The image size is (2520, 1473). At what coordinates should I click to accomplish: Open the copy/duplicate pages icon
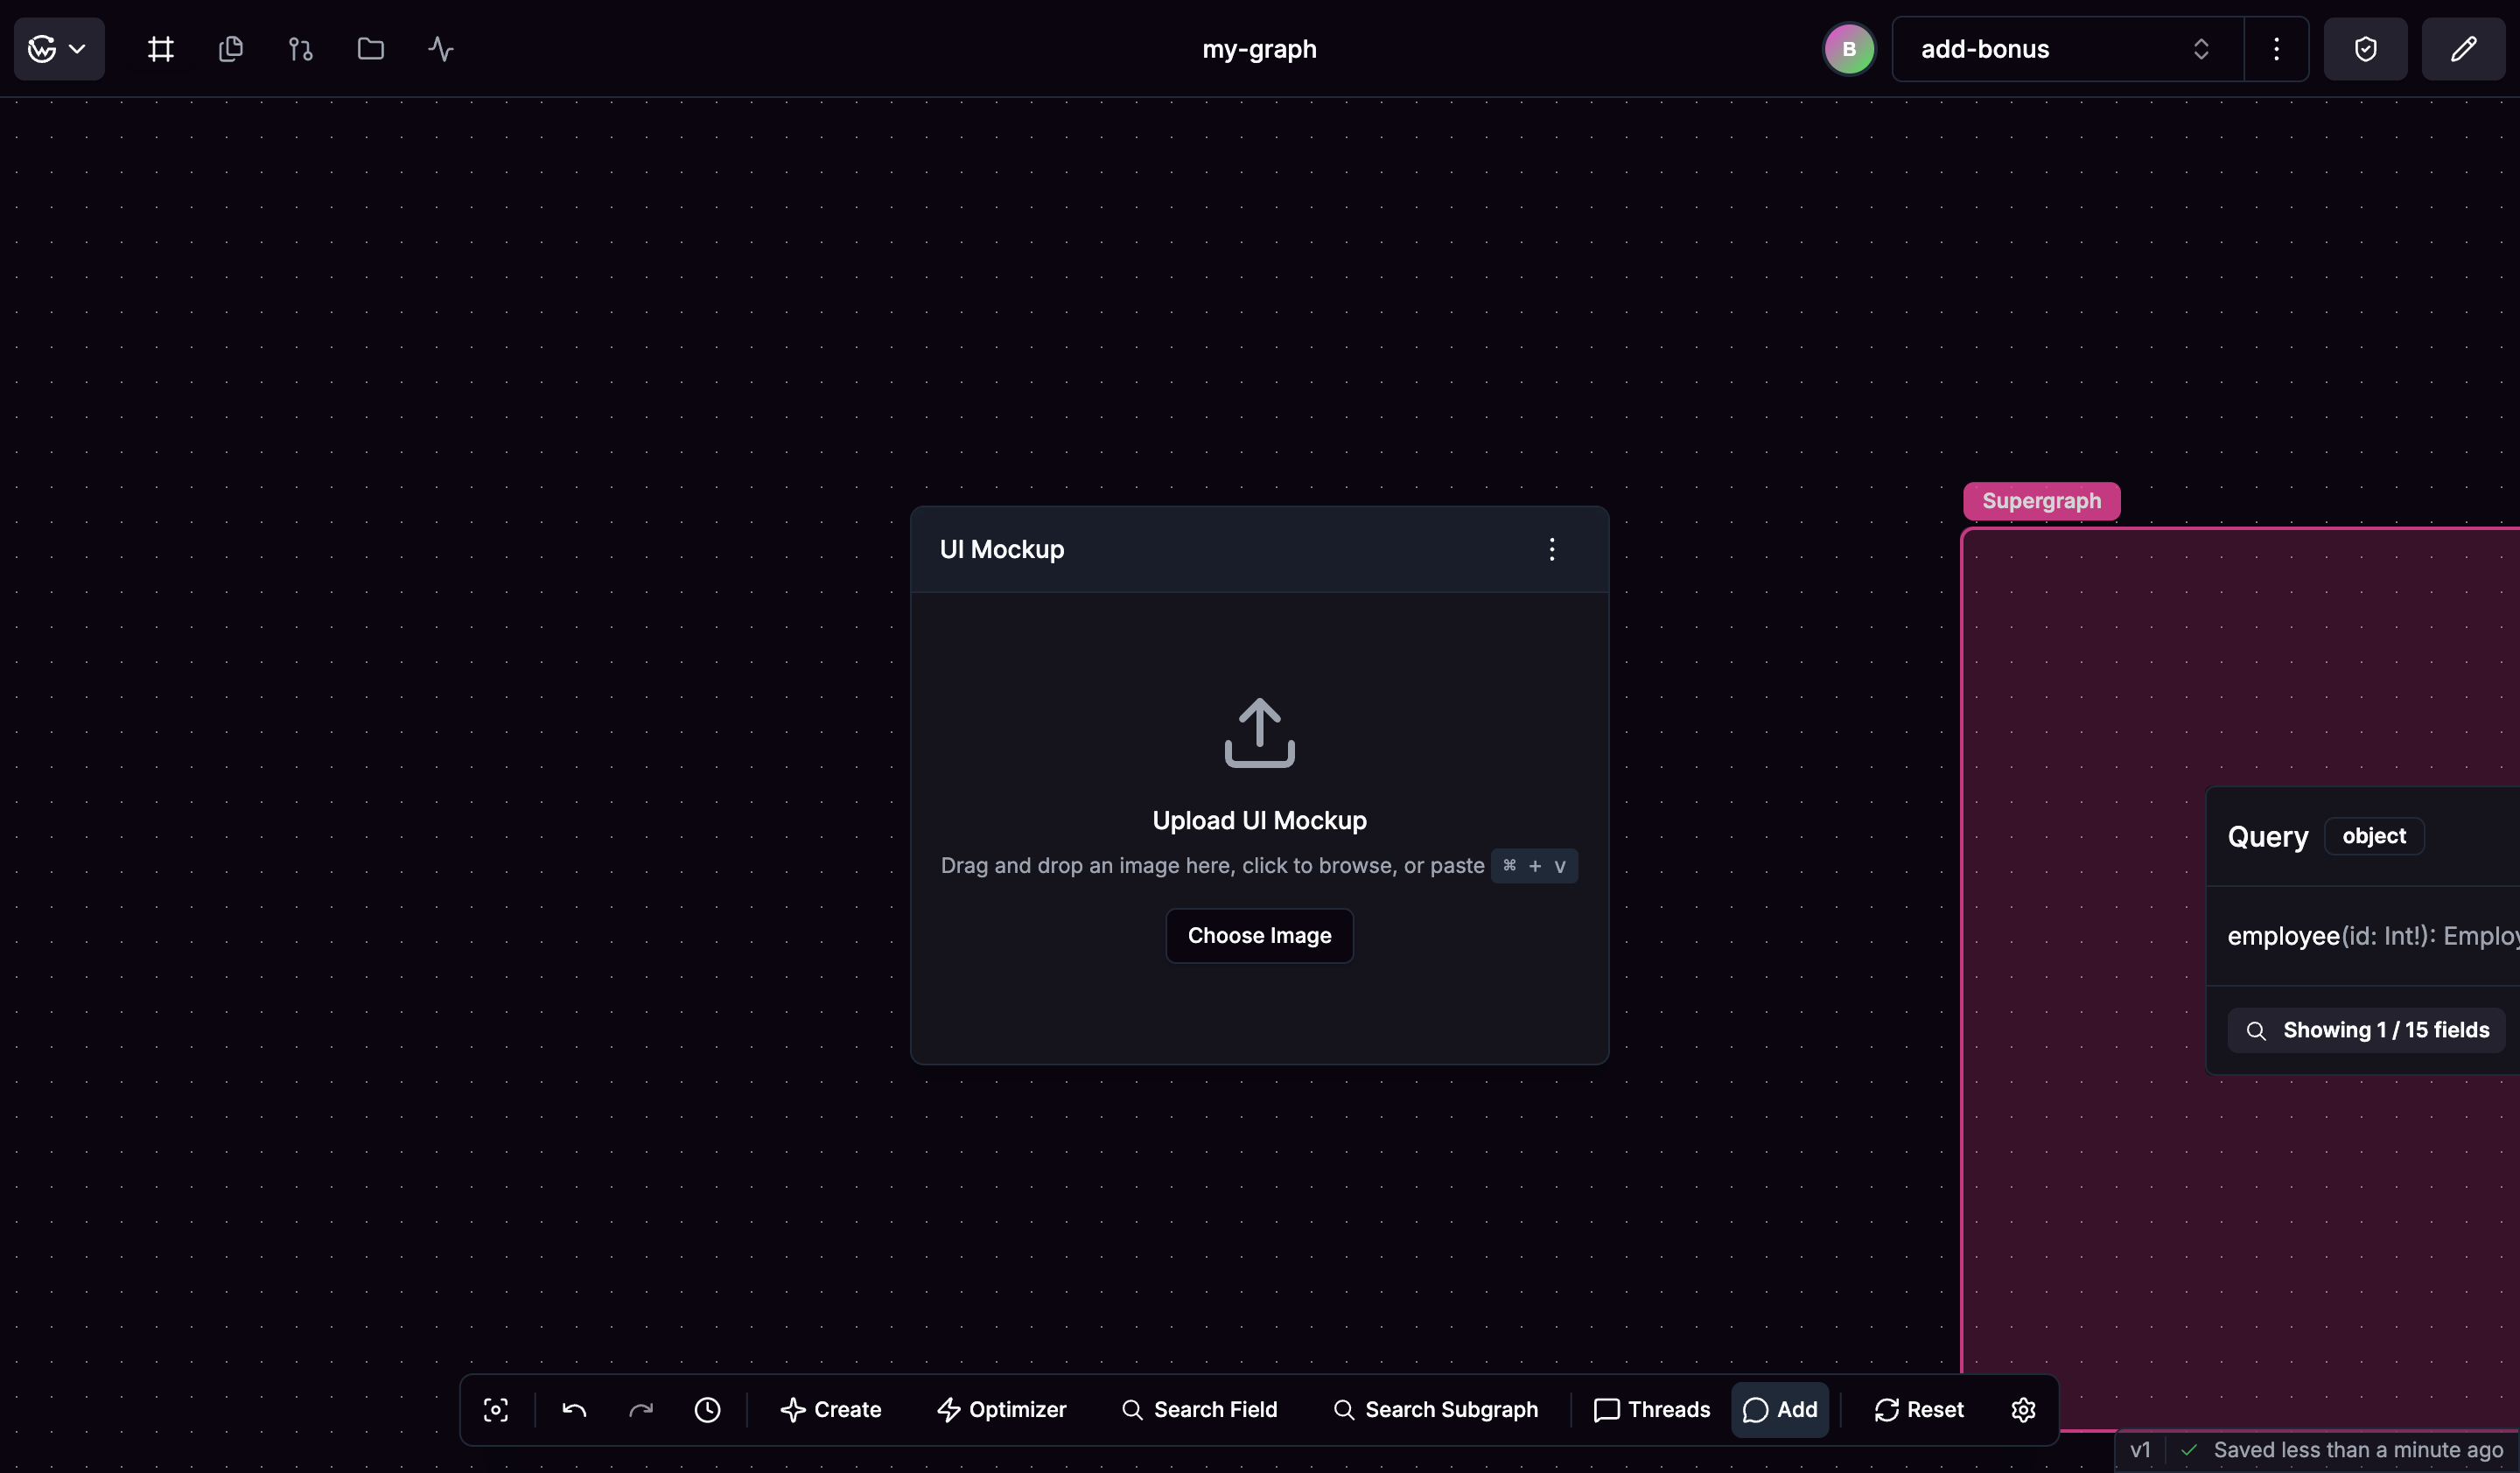(x=230, y=48)
